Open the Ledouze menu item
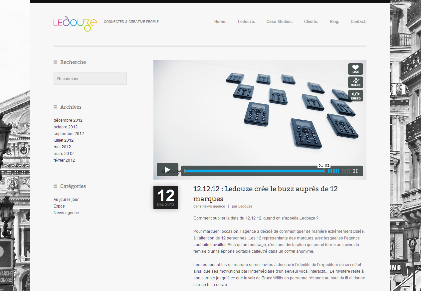This screenshot has width=421, height=291. point(246,22)
